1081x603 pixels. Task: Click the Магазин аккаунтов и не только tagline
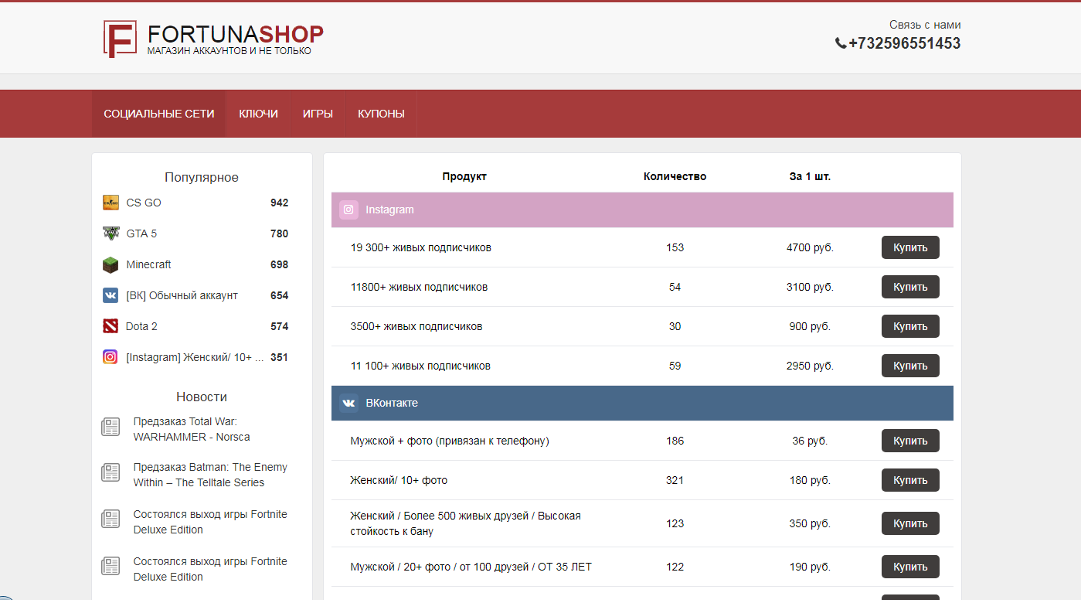(229, 51)
